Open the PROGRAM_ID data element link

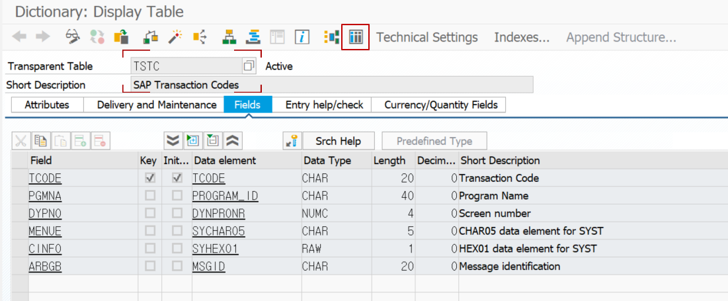point(225,196)
